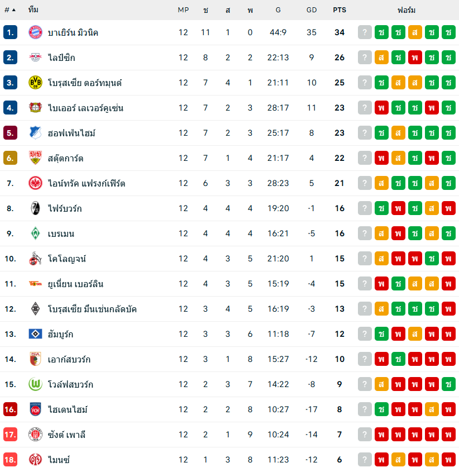The image size is (459, 472).
Task: Sort standings by MP column header
Action: pos(183,10)
